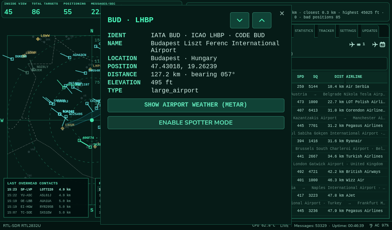Click the receiver center dot on map

point(92,120)
